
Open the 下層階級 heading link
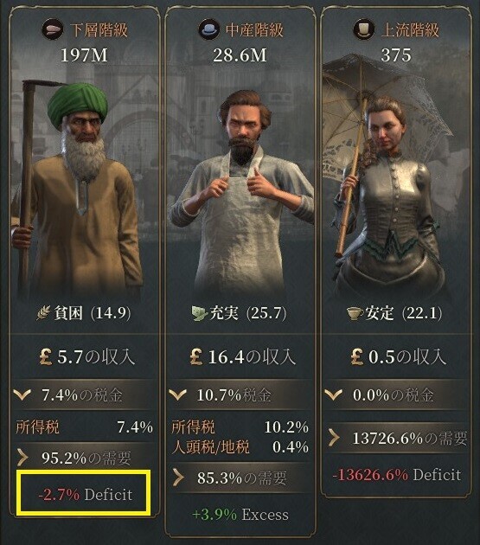click(99, 30)
